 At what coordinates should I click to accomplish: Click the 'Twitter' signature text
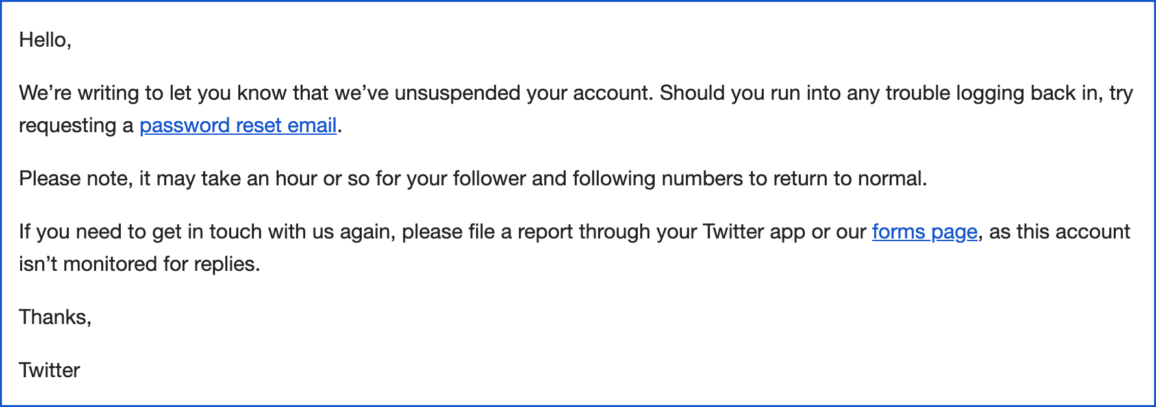[49, 370]
